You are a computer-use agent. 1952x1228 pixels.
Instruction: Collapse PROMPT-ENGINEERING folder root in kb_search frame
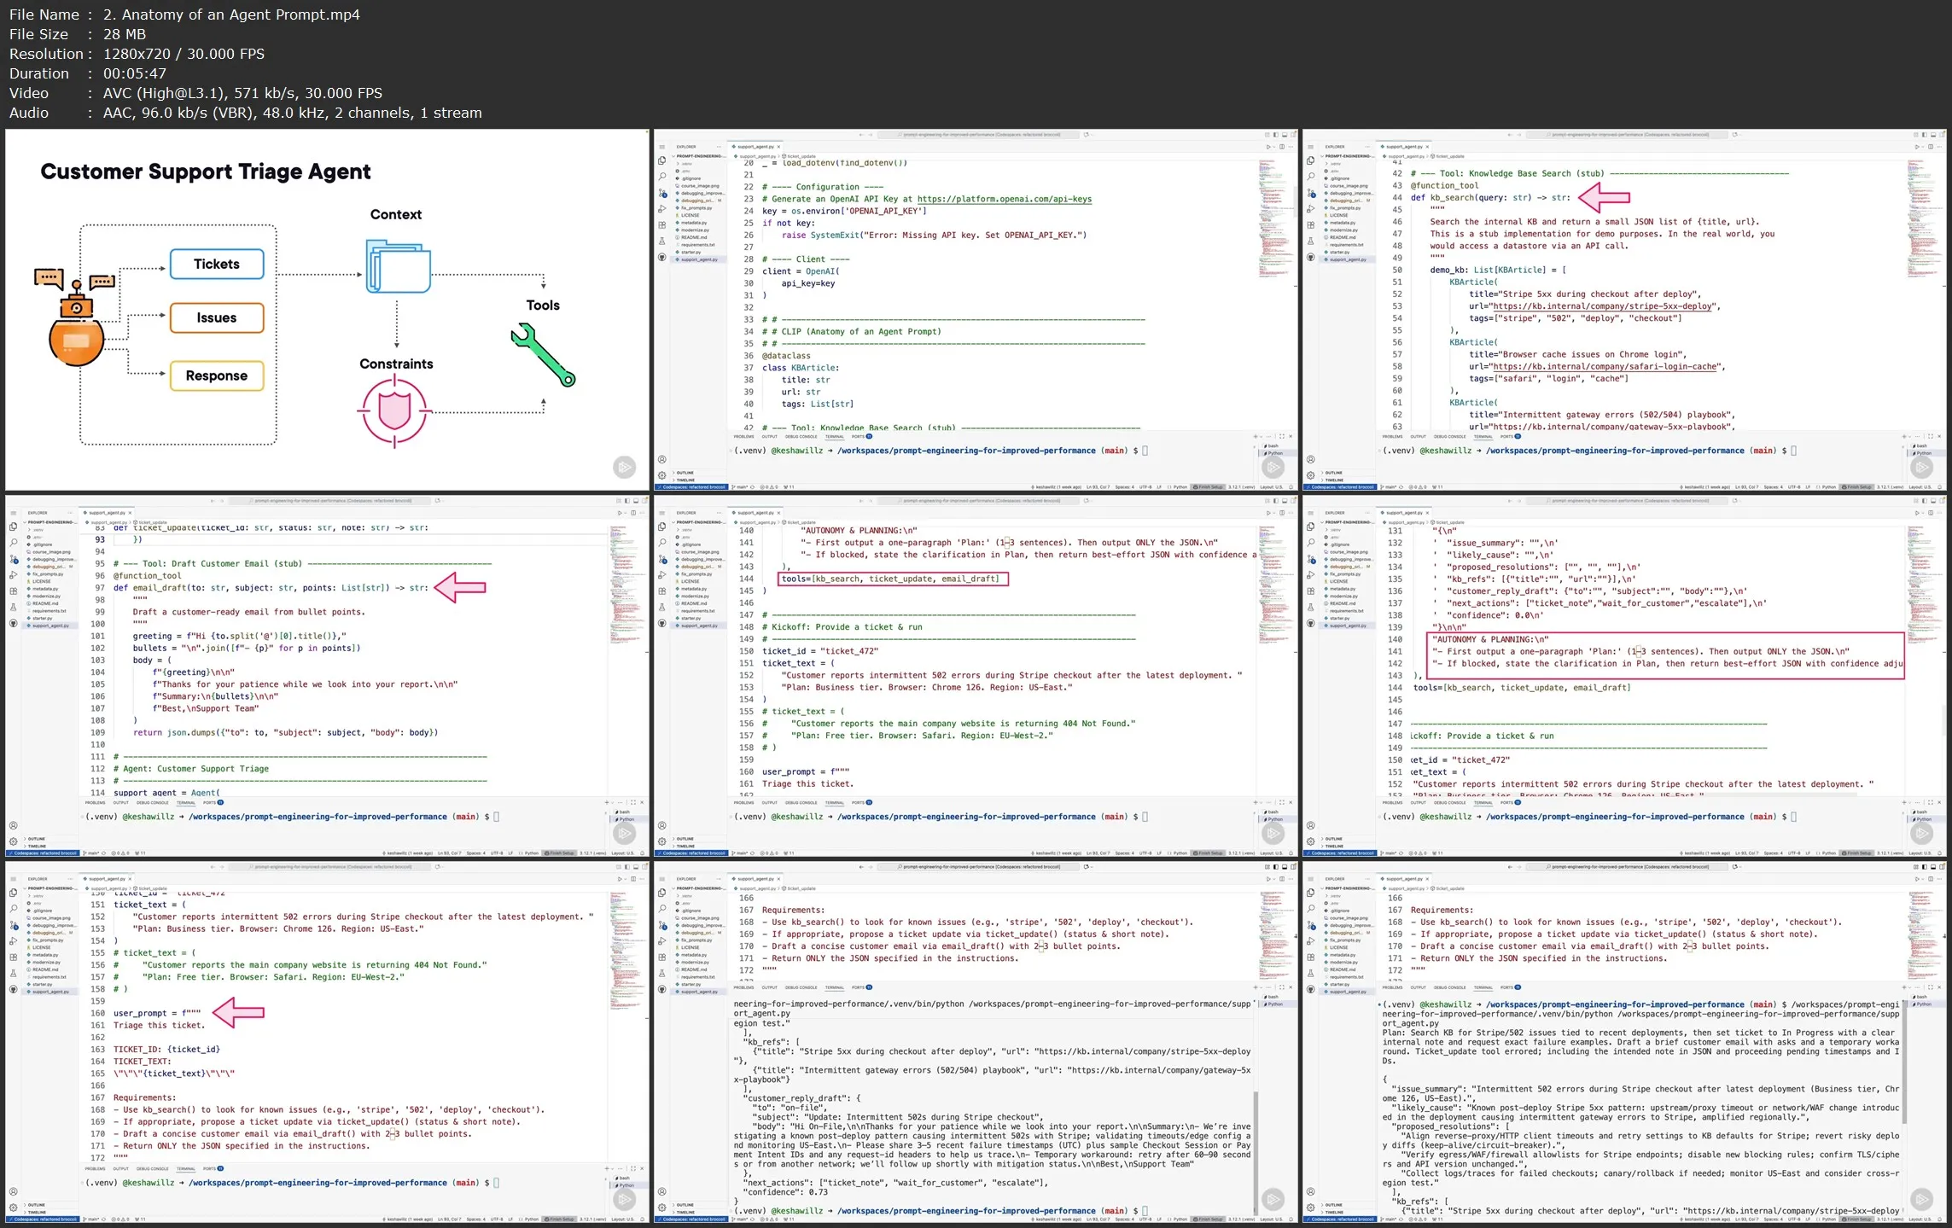(x=1349, y=156)
